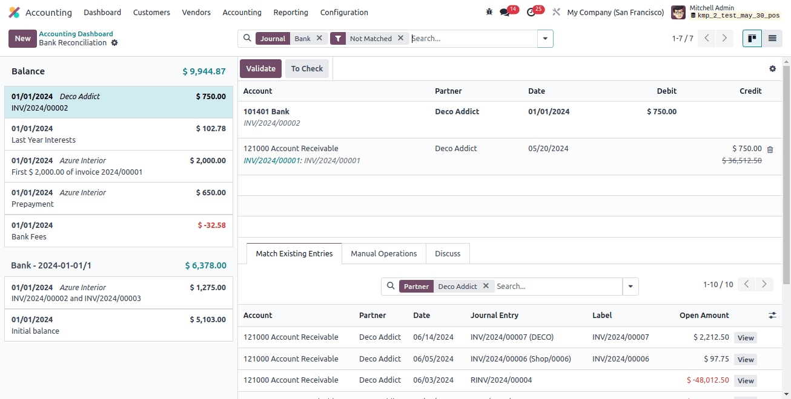Screen dimensions: 791x399
Task: Remove the Journal Bank filter facet
Action: (319, 38)
